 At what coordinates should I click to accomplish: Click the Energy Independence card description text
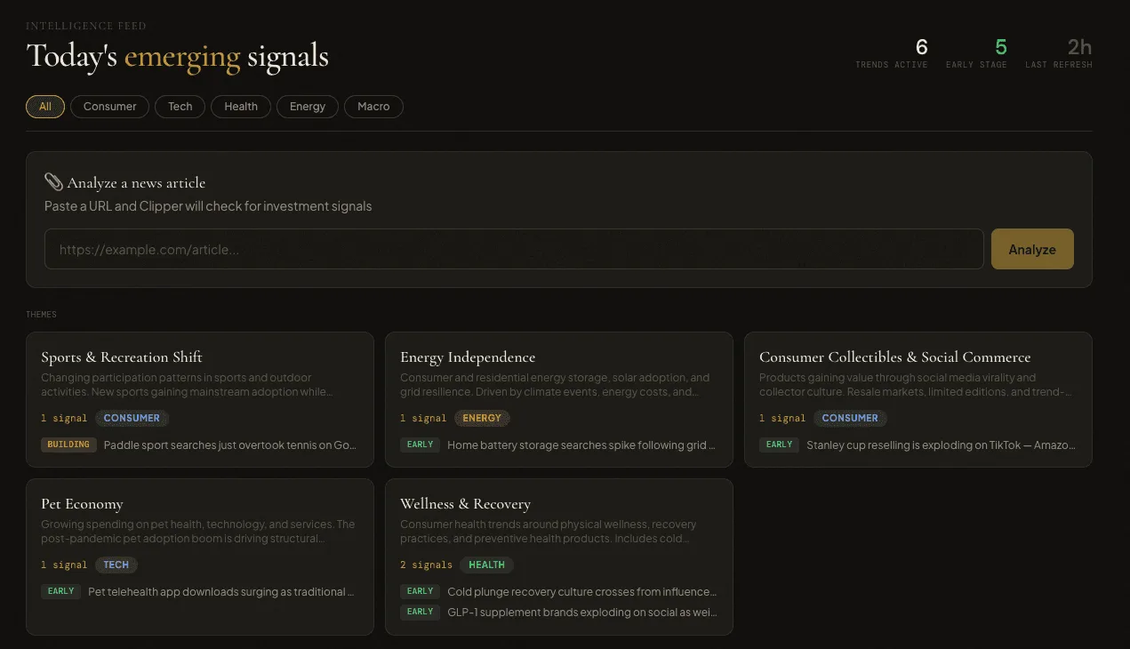[556, 385]
